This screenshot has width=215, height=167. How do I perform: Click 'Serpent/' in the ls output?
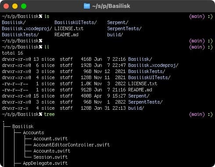pos(118,22)
